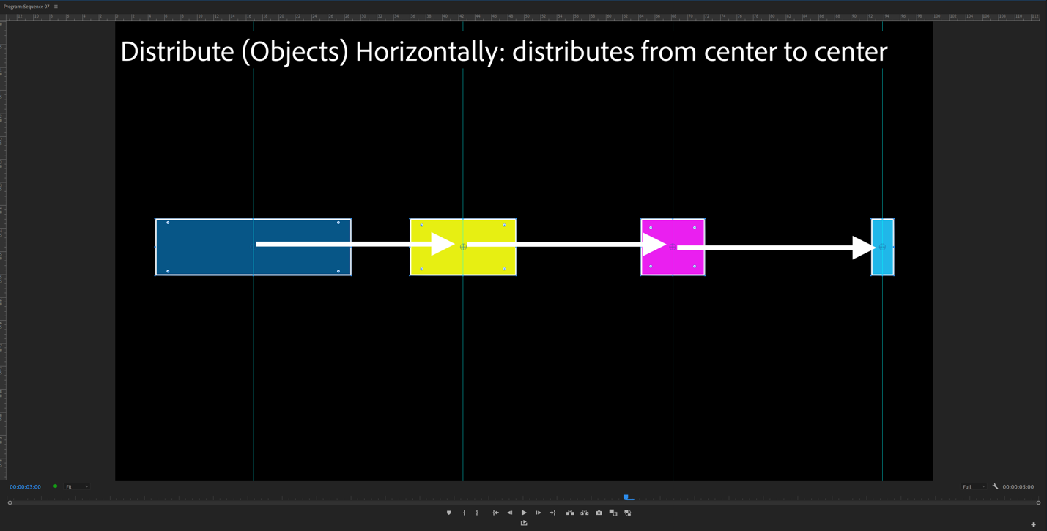Image resolution: width=1047 pixels, height=531 pixels.
Task: Open monitor settings via wrench icon
Action: (994, 486)
